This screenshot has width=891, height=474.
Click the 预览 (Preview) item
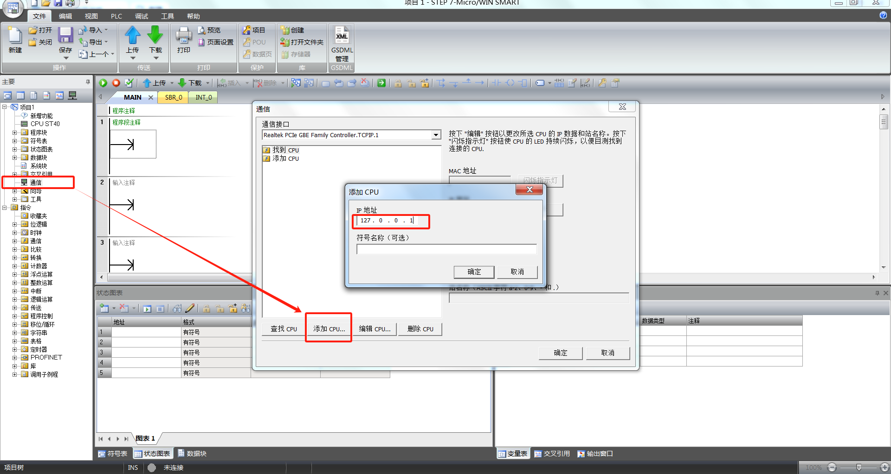[x=209, y=30]
